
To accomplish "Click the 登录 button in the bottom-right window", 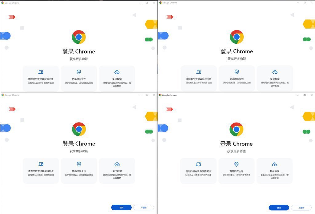I will 279,208.
